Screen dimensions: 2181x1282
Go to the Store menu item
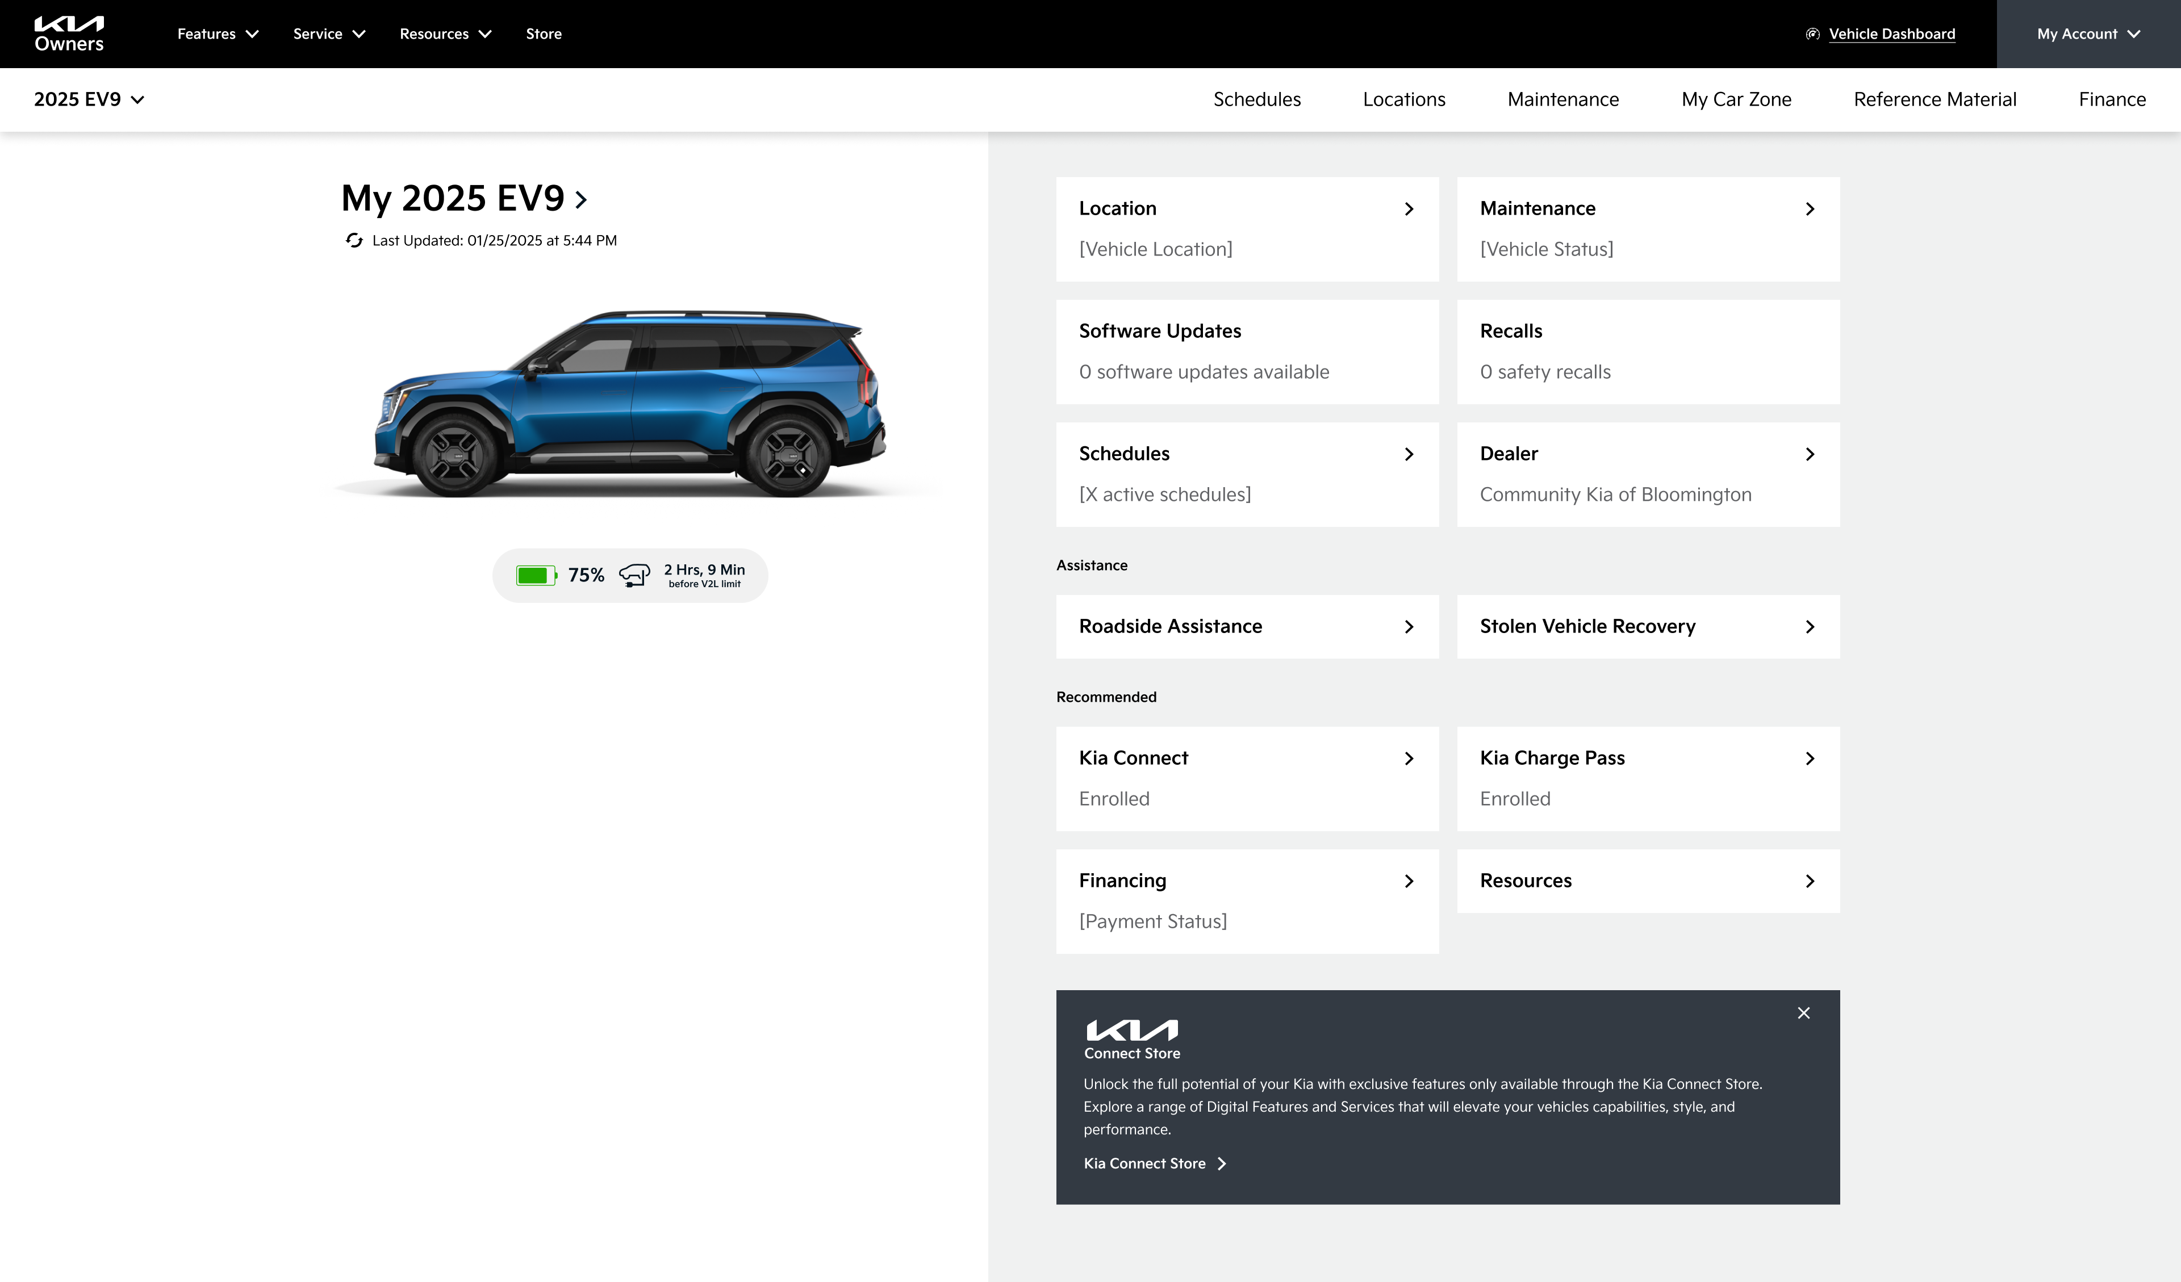544,33
